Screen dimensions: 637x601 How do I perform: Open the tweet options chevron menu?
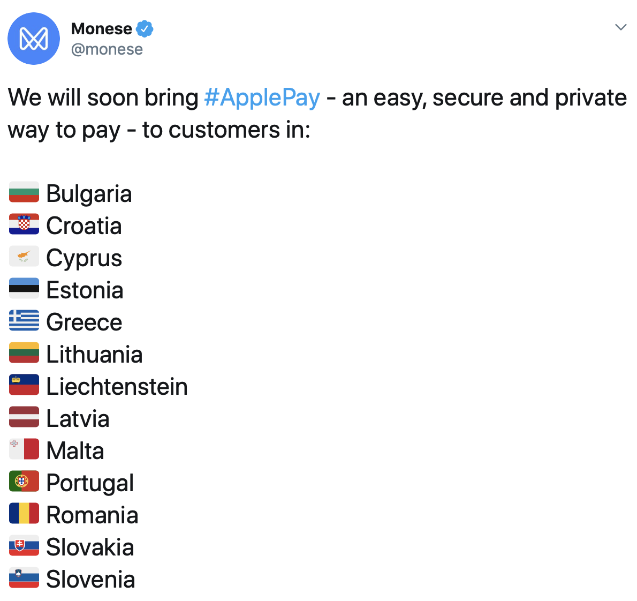tap(621, 27)
